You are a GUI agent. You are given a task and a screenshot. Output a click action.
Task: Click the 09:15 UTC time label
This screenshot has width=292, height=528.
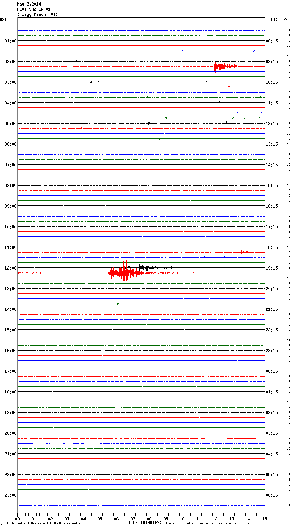click(272, 62)
